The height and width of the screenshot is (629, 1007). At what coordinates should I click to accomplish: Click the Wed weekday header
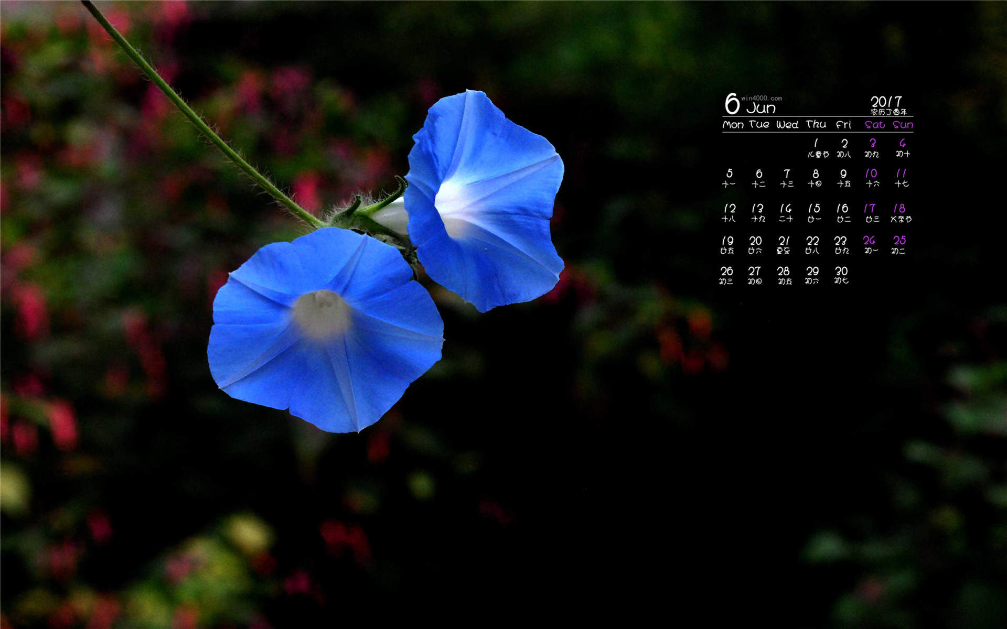pyautogui.click(x=787, y=125)
